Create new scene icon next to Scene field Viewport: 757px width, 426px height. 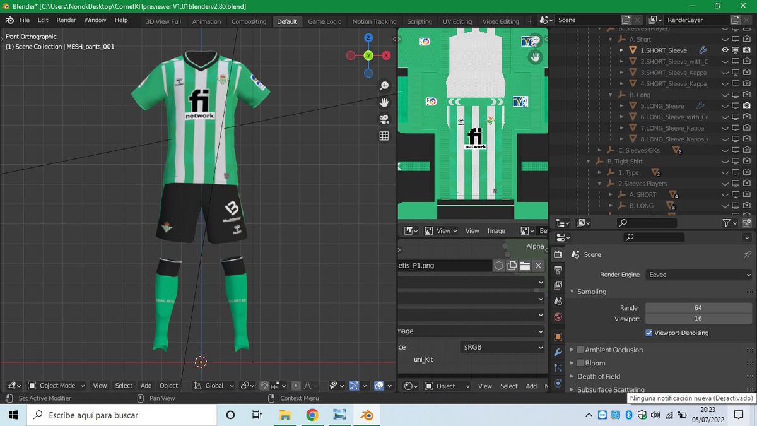pos(626,20)
